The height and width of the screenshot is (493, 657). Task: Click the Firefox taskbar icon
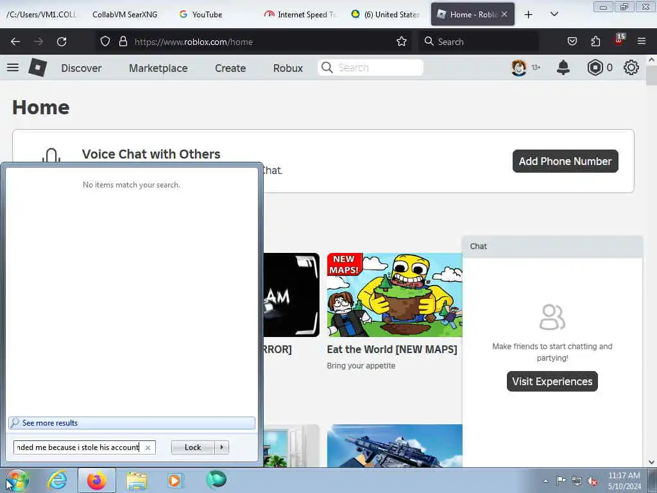pos(96,480)
